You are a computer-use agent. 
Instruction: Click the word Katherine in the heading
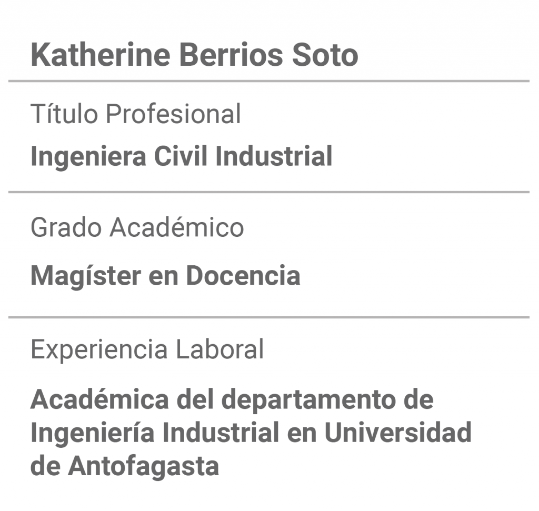[101, 55]
